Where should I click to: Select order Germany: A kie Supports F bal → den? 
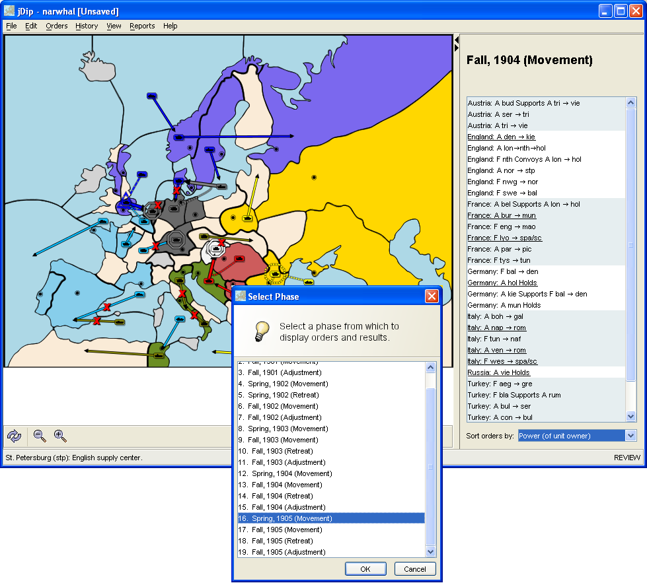click(x=547, y=294)
